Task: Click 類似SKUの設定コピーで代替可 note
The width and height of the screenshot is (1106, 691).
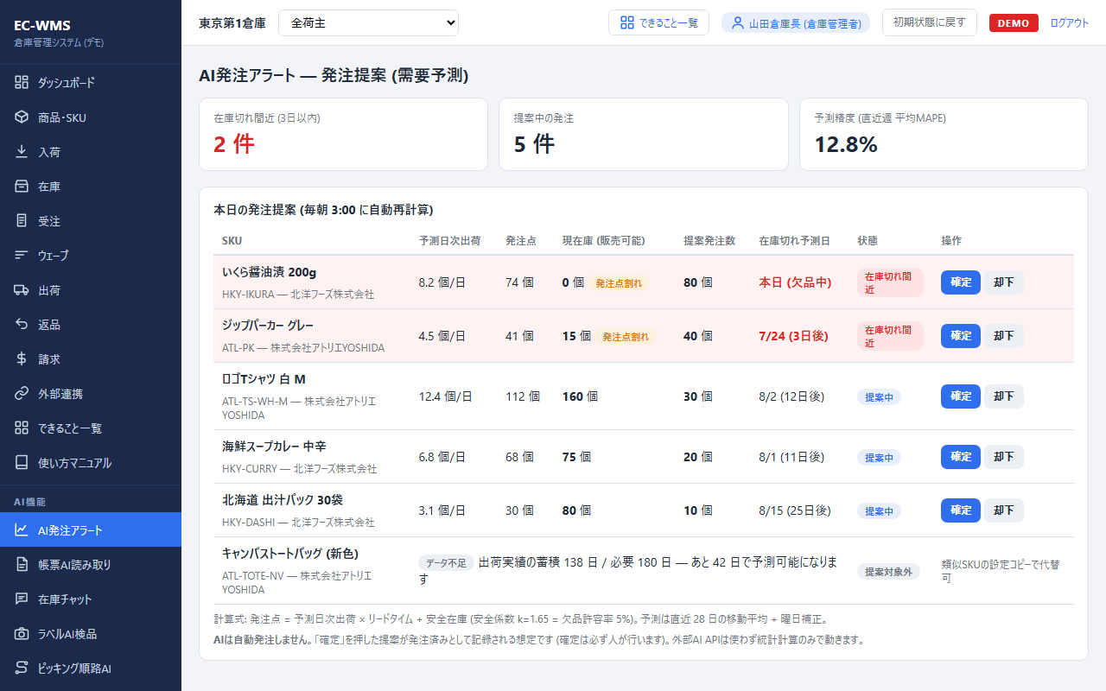Action: pyautogui.click(x=1001, y=571)
